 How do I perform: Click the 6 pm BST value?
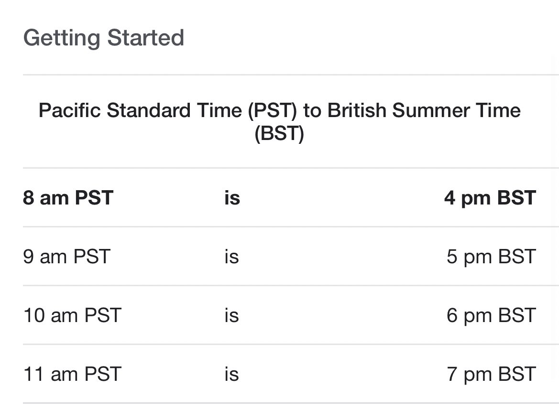(491, 316)
